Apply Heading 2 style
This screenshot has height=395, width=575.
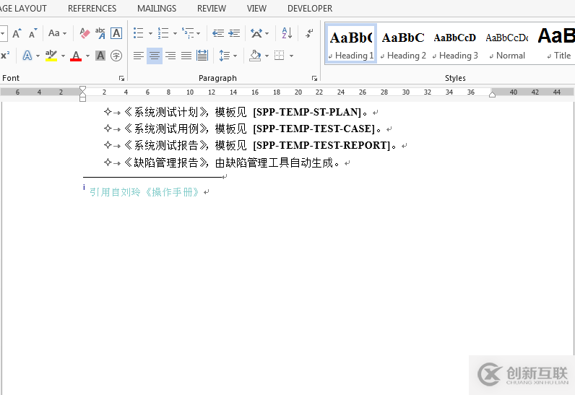pos(403,44)
